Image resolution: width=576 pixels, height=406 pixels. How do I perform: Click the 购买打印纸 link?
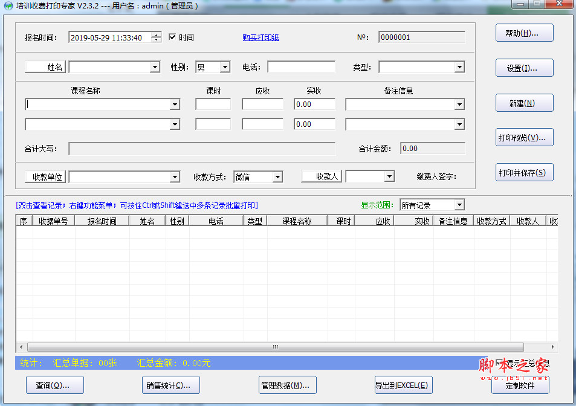(x=261, y=37)
